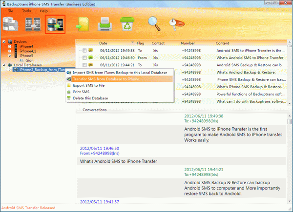The height and width of the screenshot is (212, 293).
Task: Click icon beside Import SMS from iTunes
Action: (x=69, y=73)
